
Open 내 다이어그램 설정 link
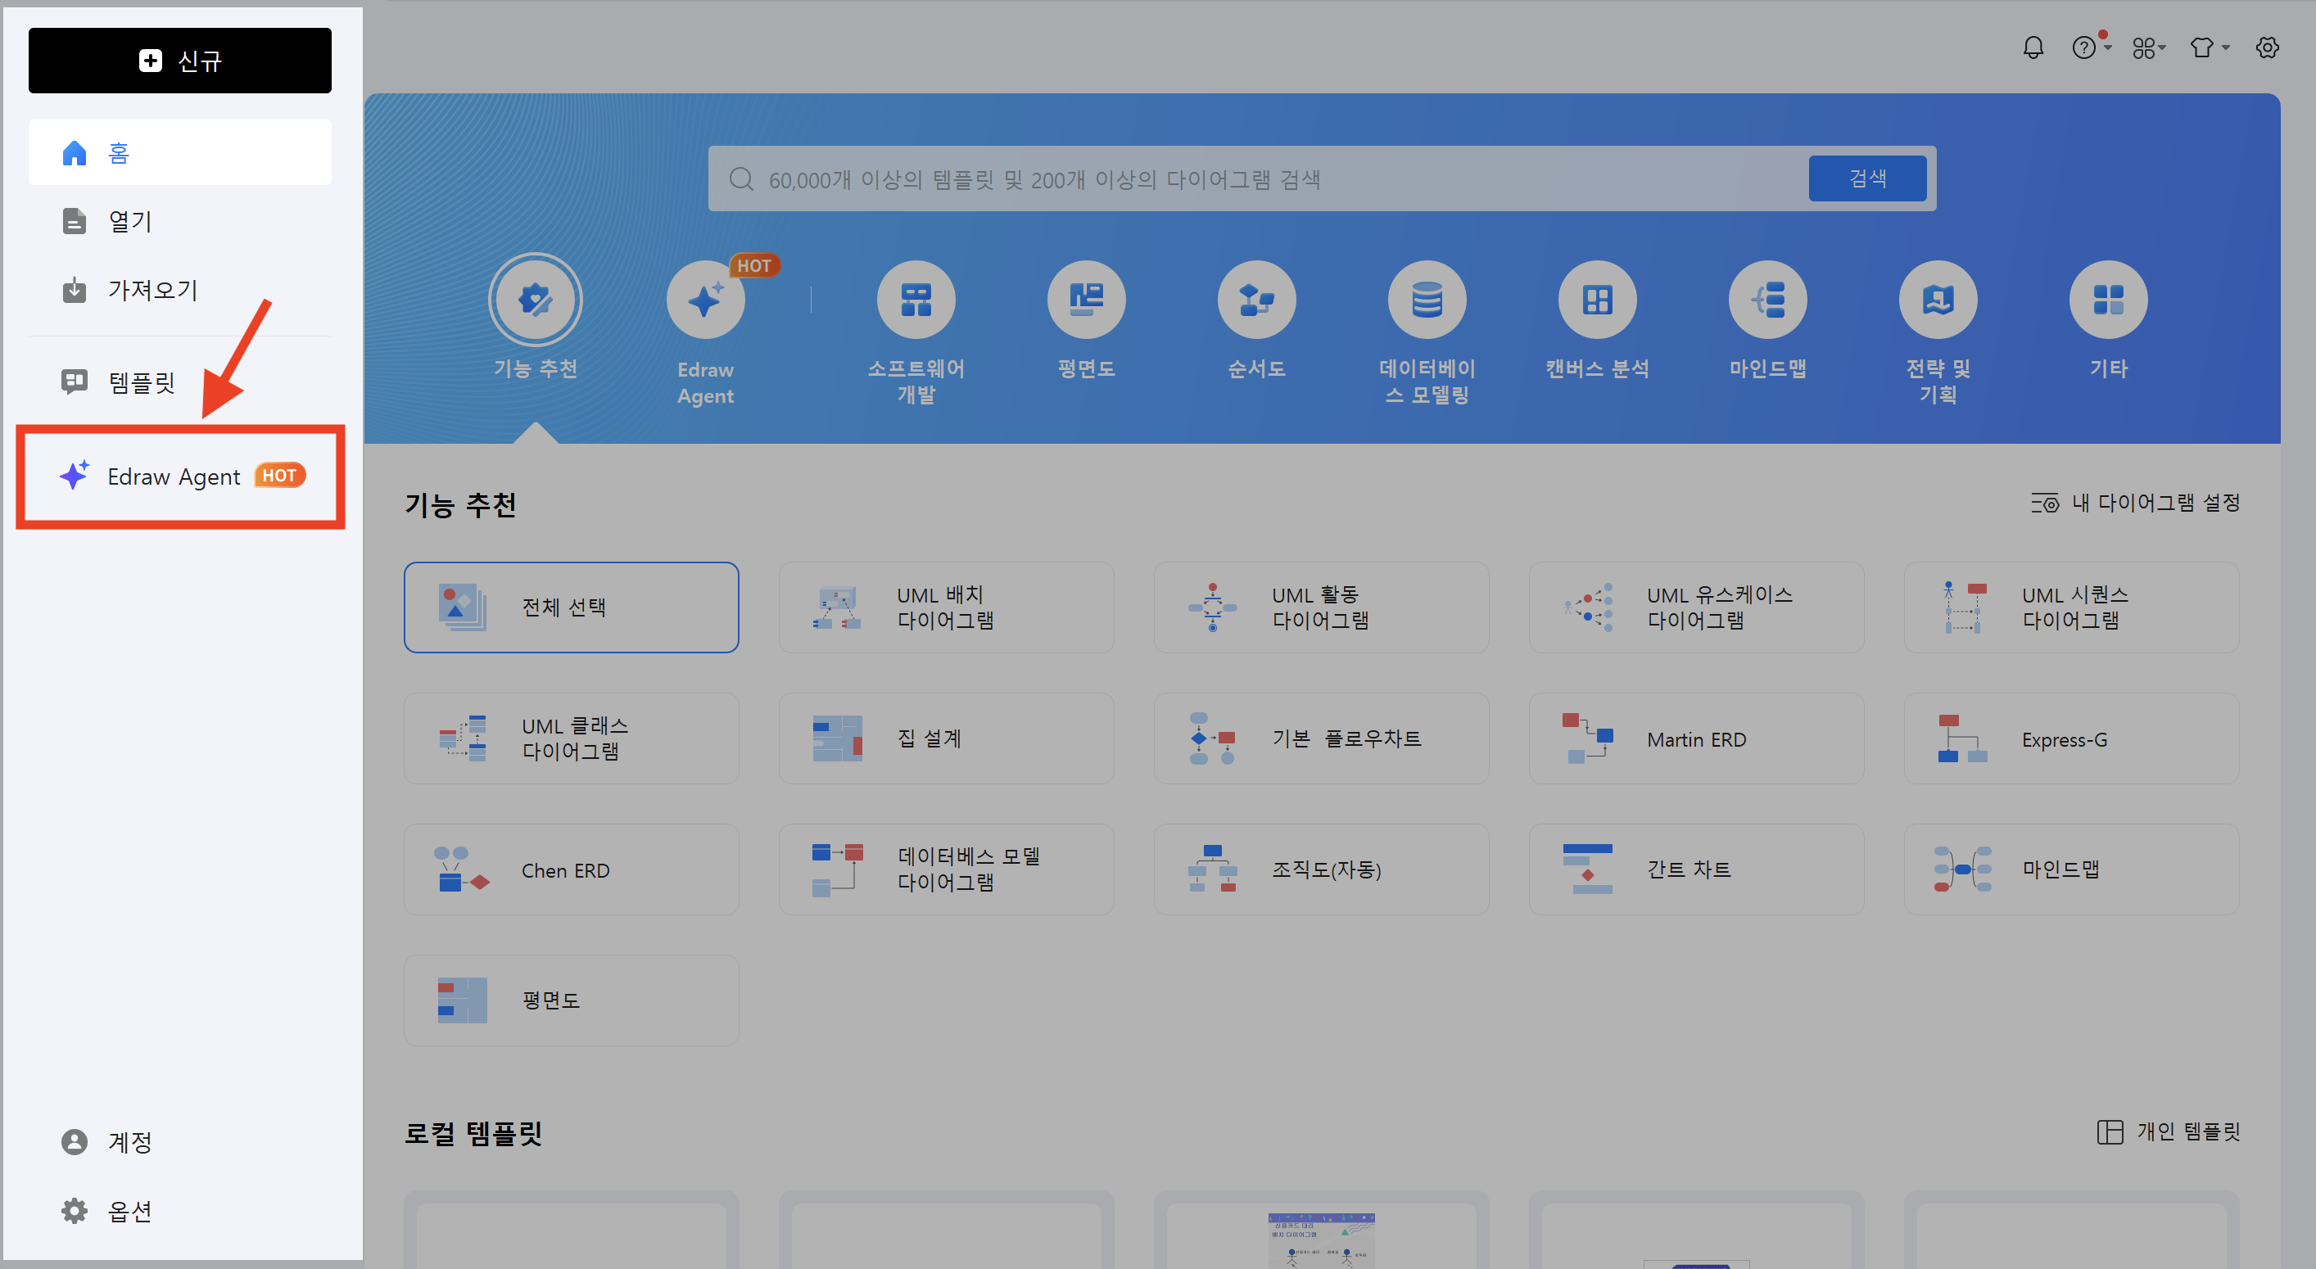(x=2135, y=504)
